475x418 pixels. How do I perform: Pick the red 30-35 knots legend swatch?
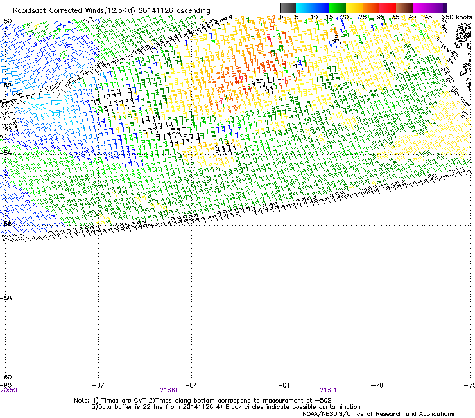[388, 8]
